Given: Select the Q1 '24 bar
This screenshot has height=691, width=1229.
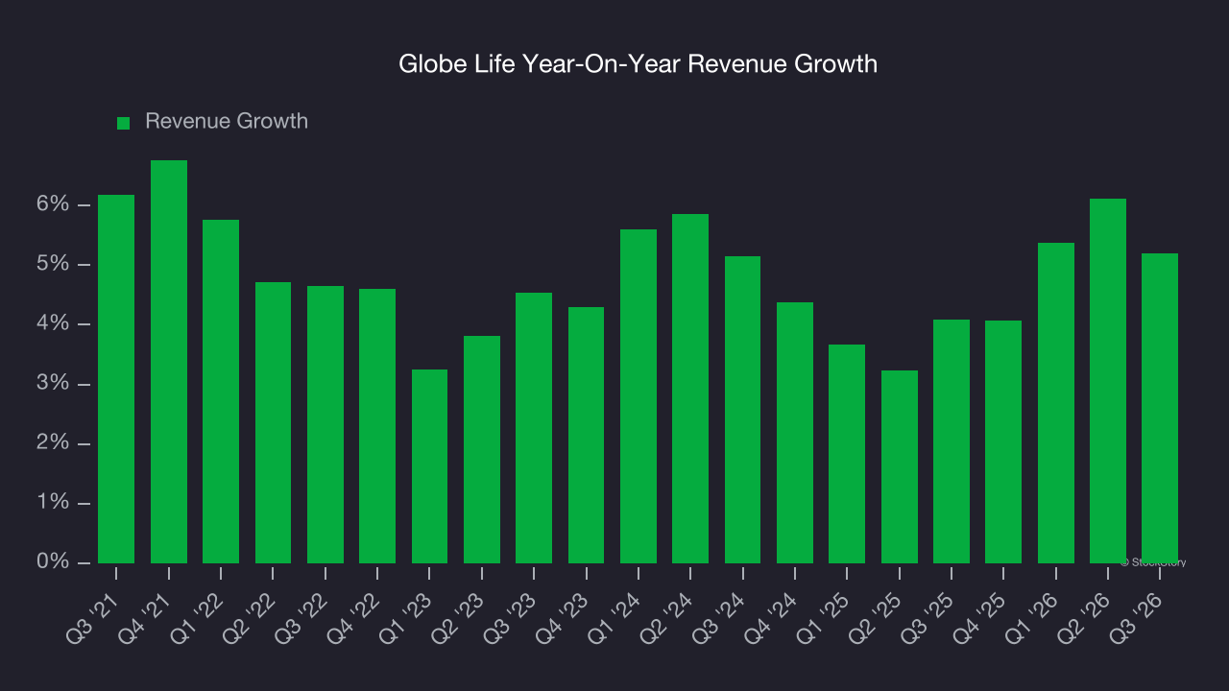Looking at the screenshot, I should point(639,396).
